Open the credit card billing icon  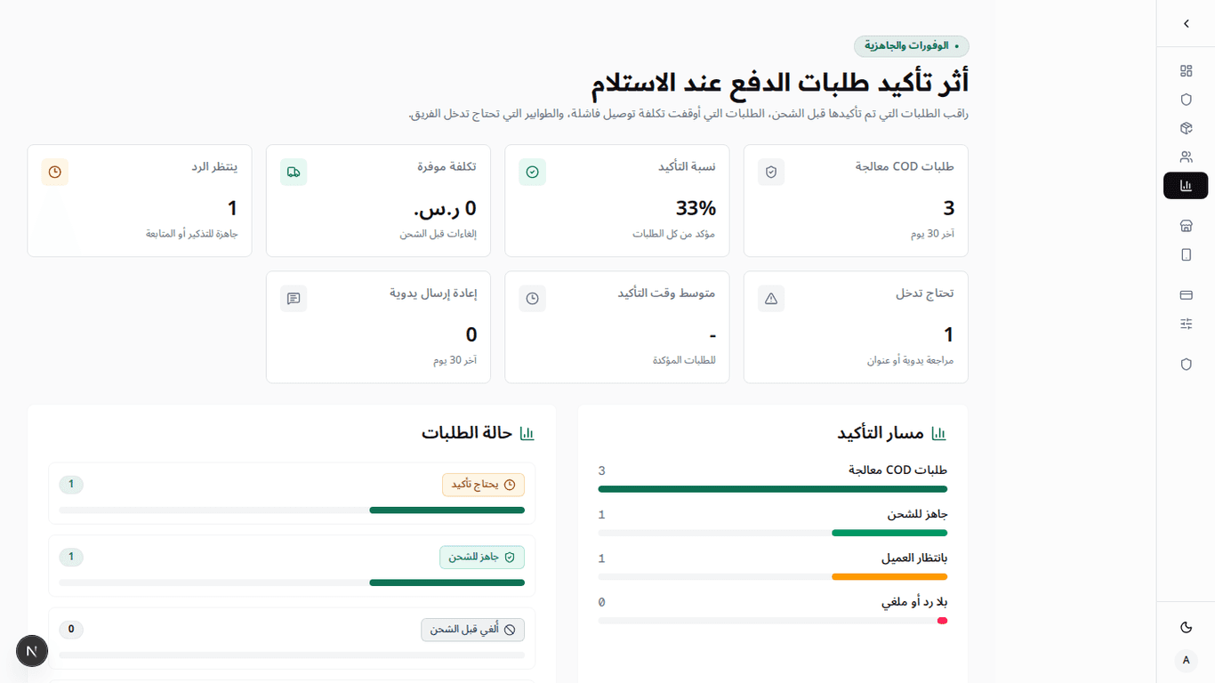click(x=1186, y=295)
